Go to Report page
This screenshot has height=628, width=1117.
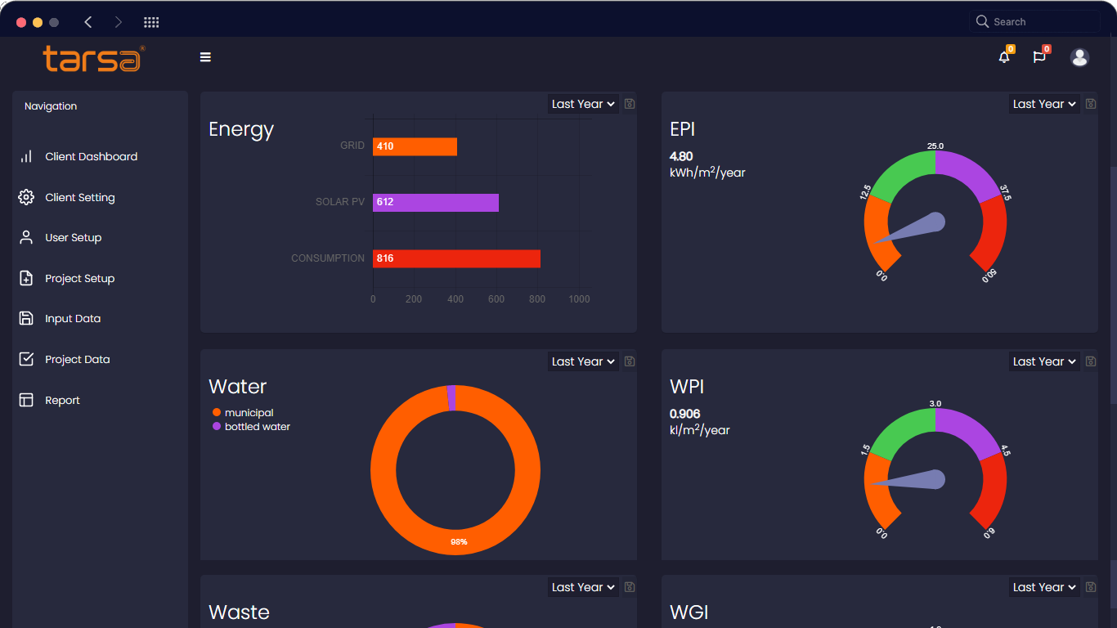pos(62,401)
